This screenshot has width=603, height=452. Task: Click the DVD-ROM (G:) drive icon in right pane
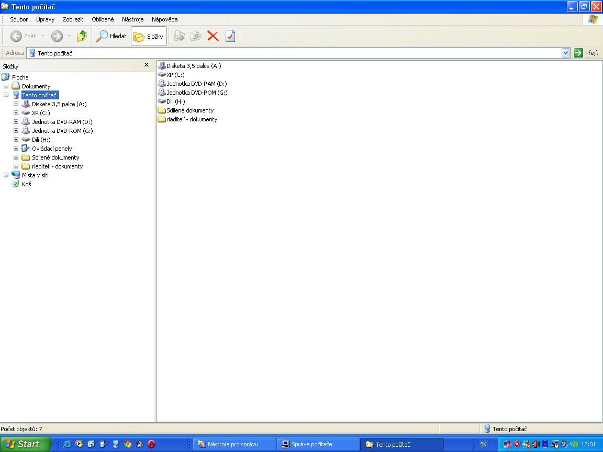coord(162,92)
